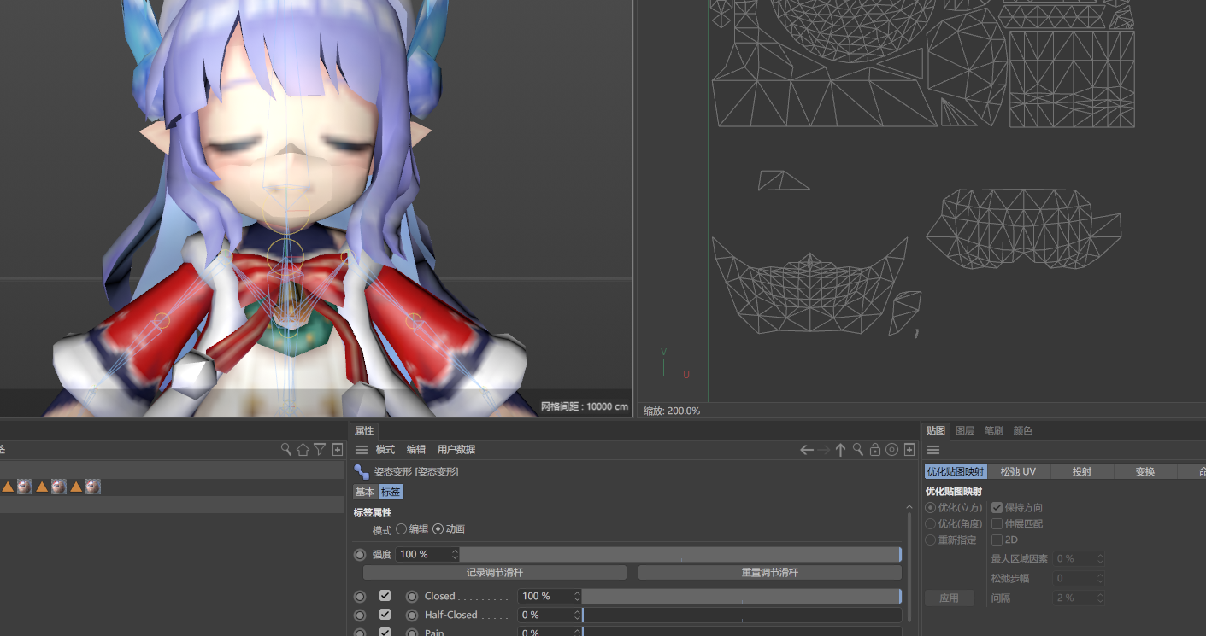The width and height of the screenshot is (1206, 636).
Task: Open the 变换 tab
Action: (1145, 471)
